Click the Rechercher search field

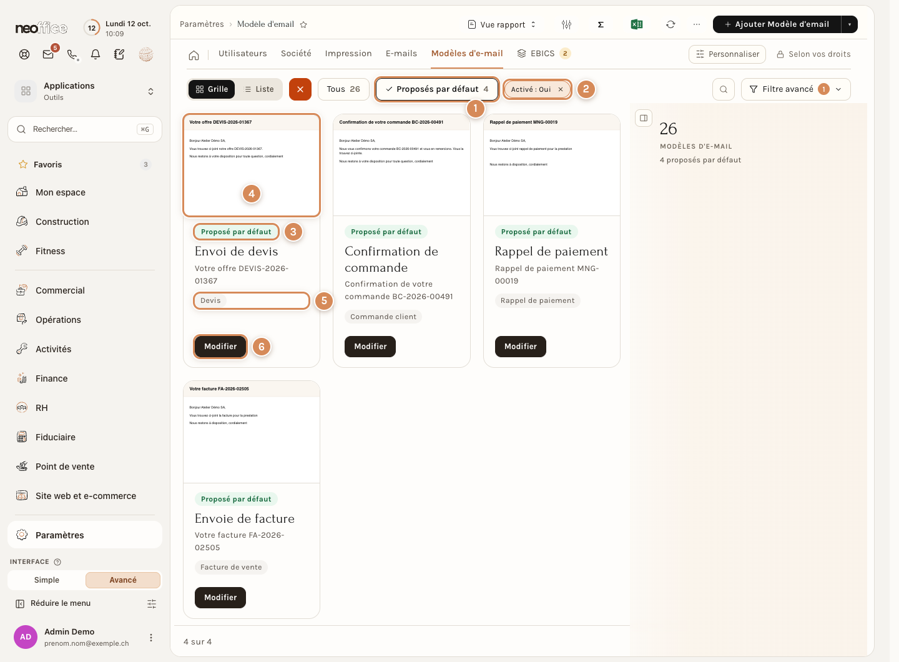[85, 129]
